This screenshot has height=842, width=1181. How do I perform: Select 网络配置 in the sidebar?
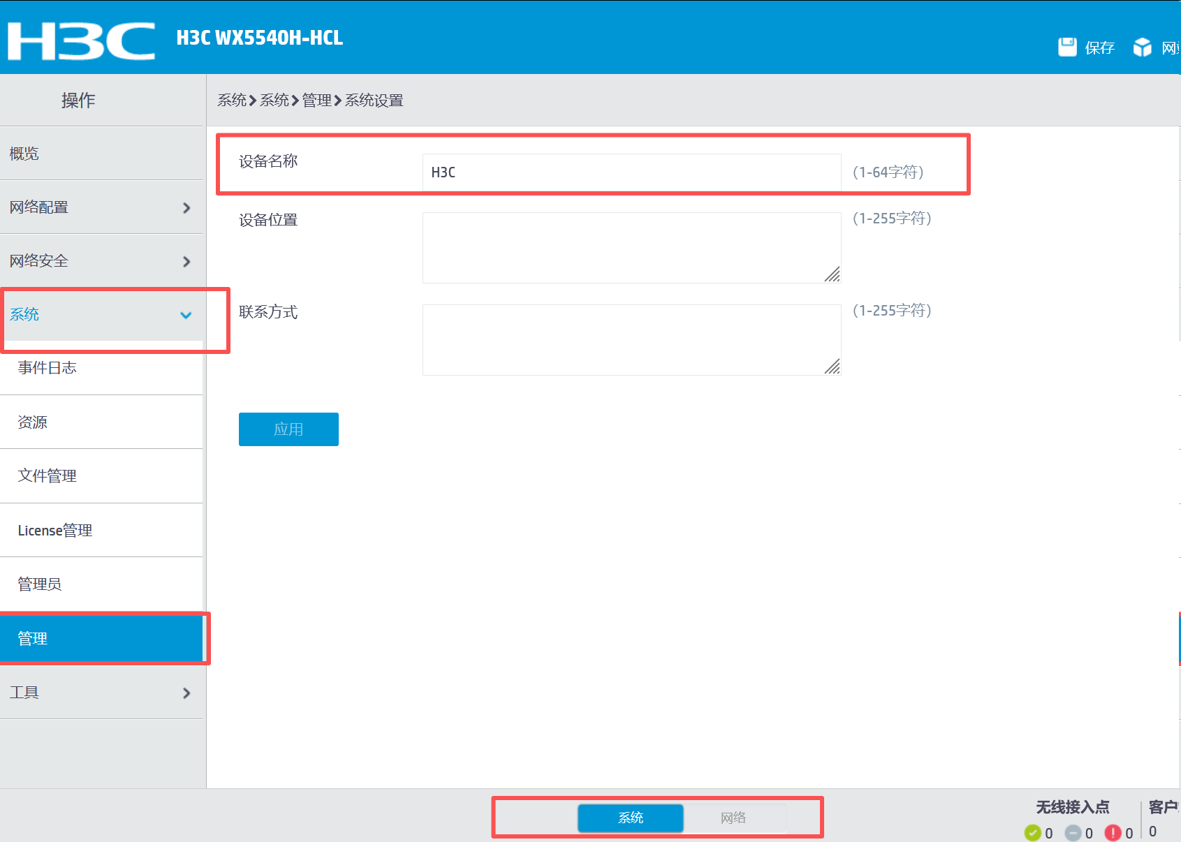click(101, 207)
